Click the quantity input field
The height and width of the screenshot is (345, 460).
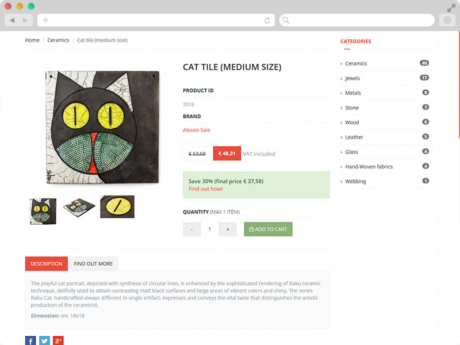[x=210, y=229]
